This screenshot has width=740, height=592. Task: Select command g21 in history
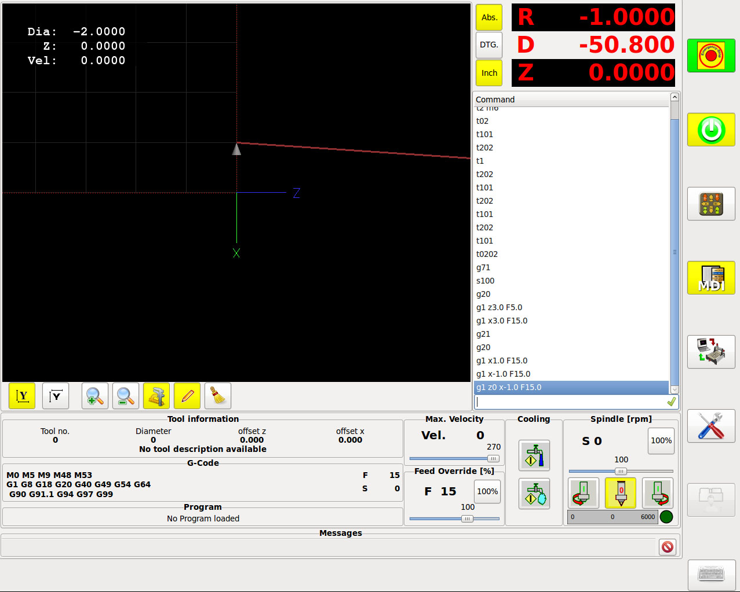click(x=571, y=334)
